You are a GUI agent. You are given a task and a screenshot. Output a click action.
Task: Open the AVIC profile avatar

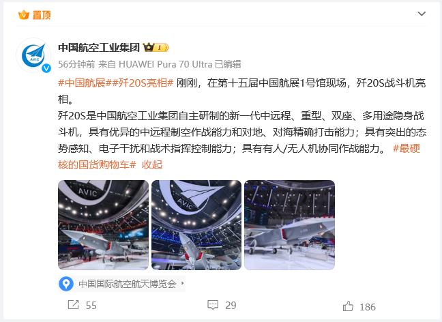click(x=34, y=55)
